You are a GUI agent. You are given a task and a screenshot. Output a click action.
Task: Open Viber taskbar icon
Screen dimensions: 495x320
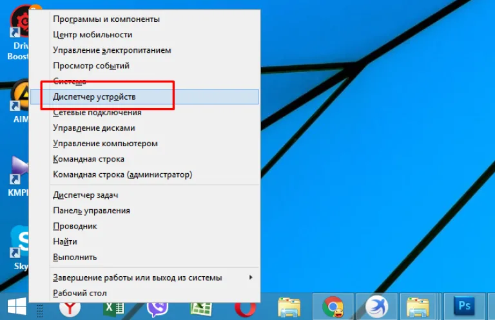point(157,309)
